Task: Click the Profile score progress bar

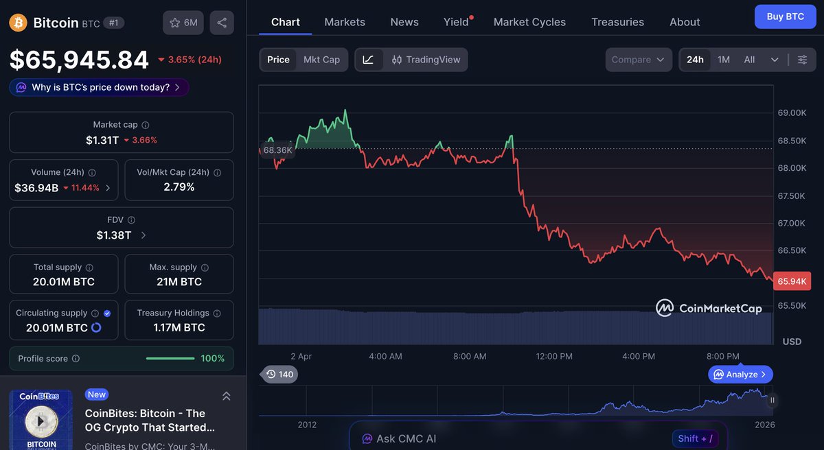Action: tap(170, 359)
